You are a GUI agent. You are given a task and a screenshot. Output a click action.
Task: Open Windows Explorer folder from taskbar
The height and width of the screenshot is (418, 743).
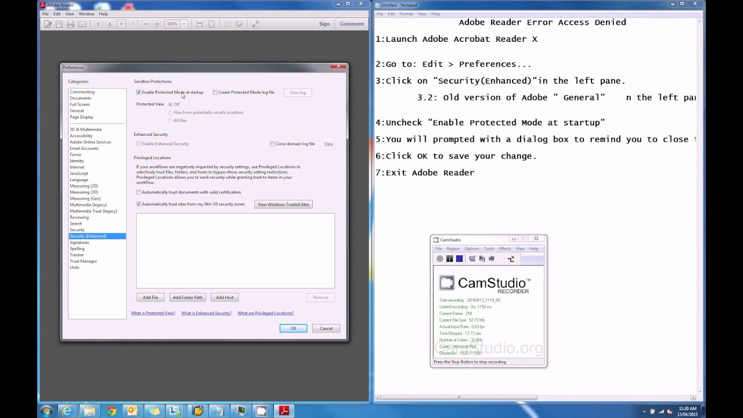pyautogui.click(x=89, y=411)
